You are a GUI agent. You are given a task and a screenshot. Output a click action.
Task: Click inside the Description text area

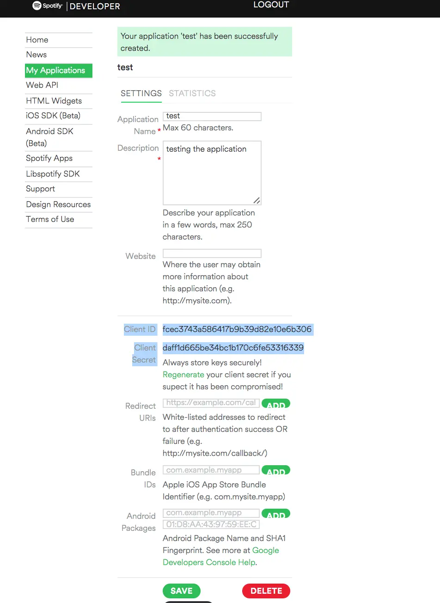click(x=212, y=173)
